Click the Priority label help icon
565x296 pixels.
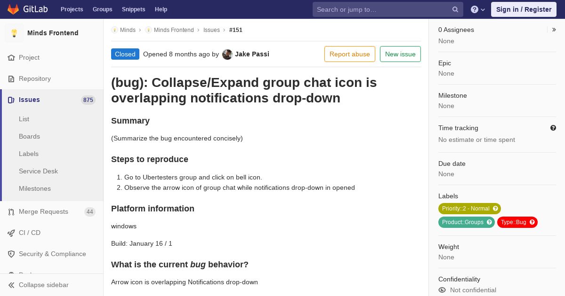click(x=495, y=209)
